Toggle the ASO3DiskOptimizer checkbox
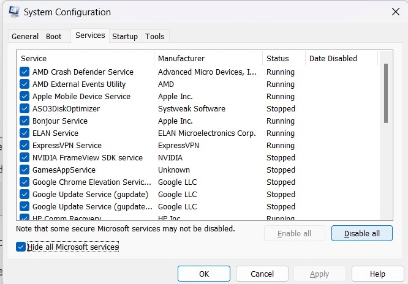This screenshot has width=408, height=284. pyautogui.click(x=25, y=109)
